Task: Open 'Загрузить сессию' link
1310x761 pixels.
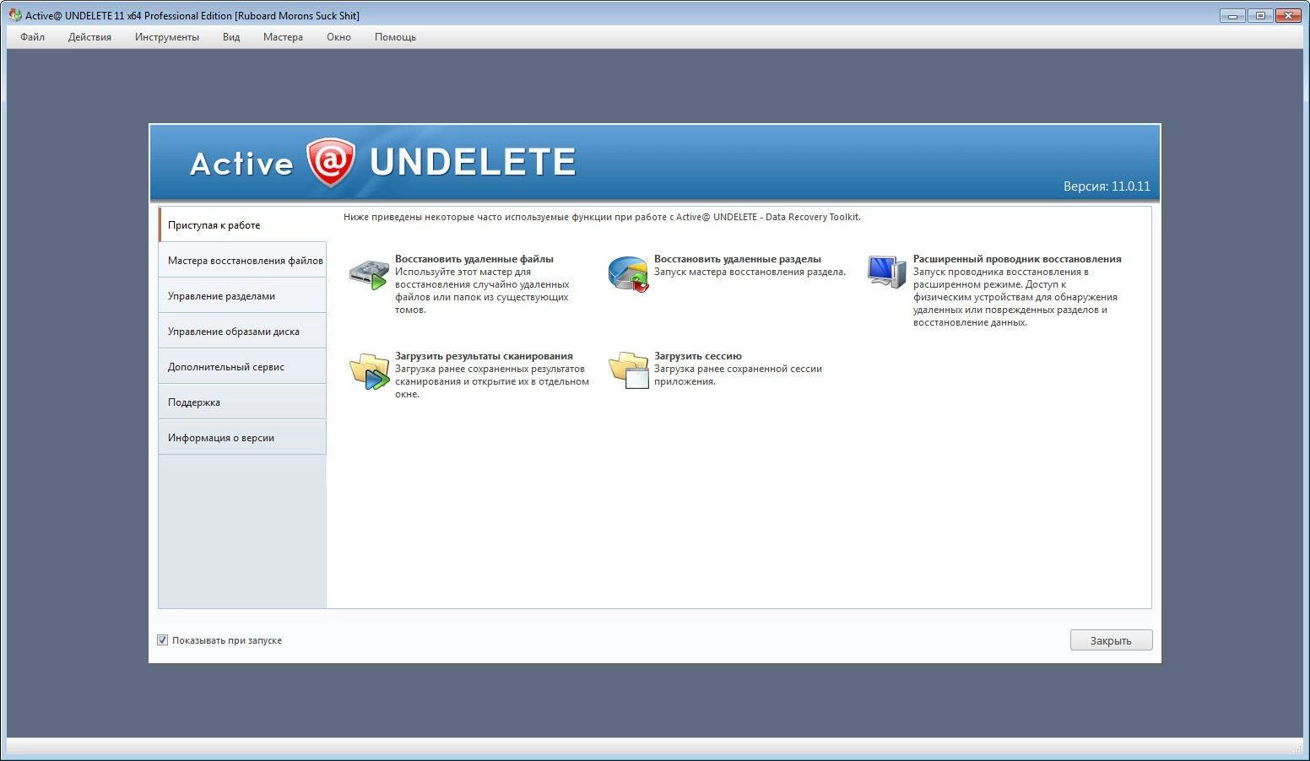Action: pos(698,356)
